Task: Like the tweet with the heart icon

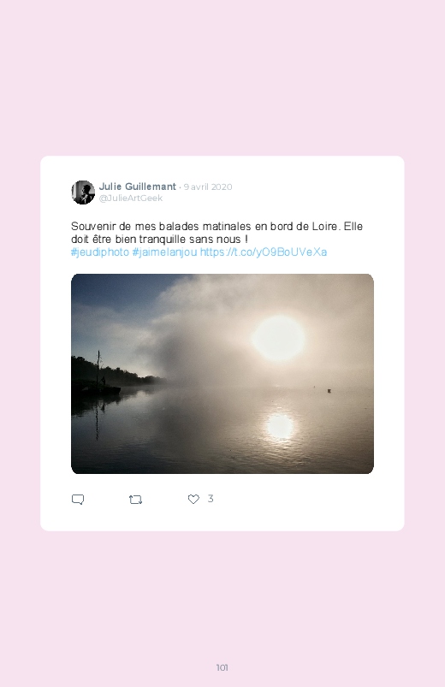Action: pyautogui.click(x=193, y=499)
